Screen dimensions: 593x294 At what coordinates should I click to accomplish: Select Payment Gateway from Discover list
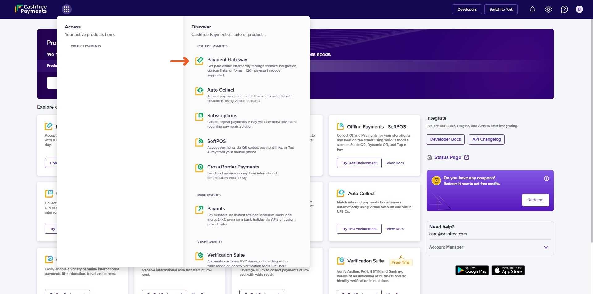point(227,60)
